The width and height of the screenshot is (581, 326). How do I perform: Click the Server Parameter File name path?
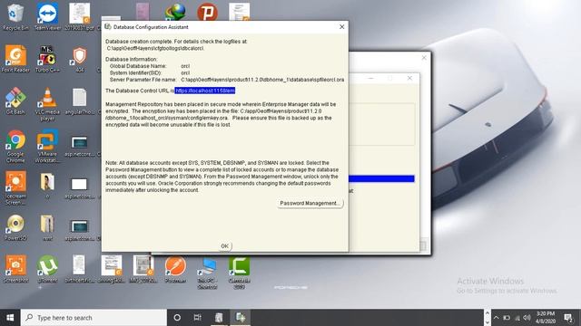(x=262, y=80)
